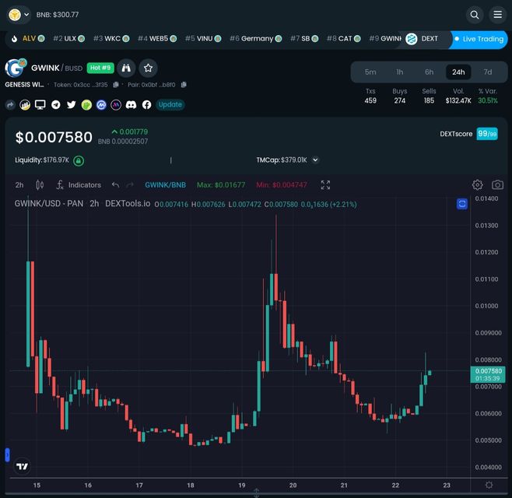Open the round purple social icon
The height and width of the screenshot is (498, 512).
(x=116, y=105)
